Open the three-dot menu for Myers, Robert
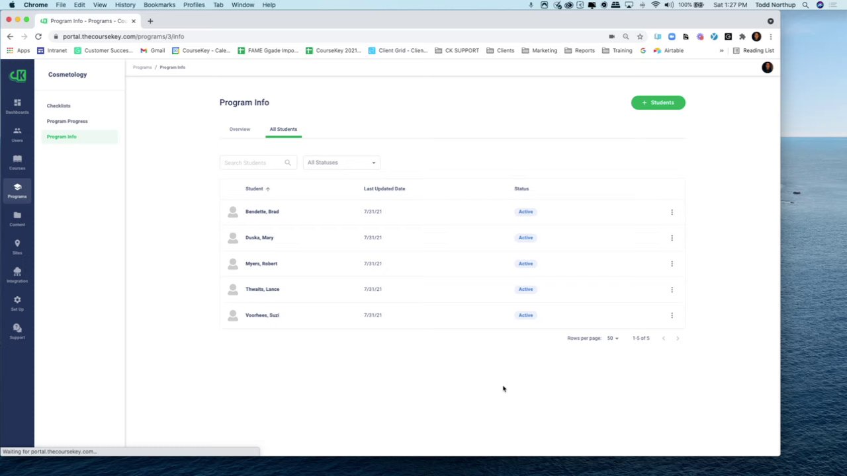Screen dimensions: 847x476 672,264
